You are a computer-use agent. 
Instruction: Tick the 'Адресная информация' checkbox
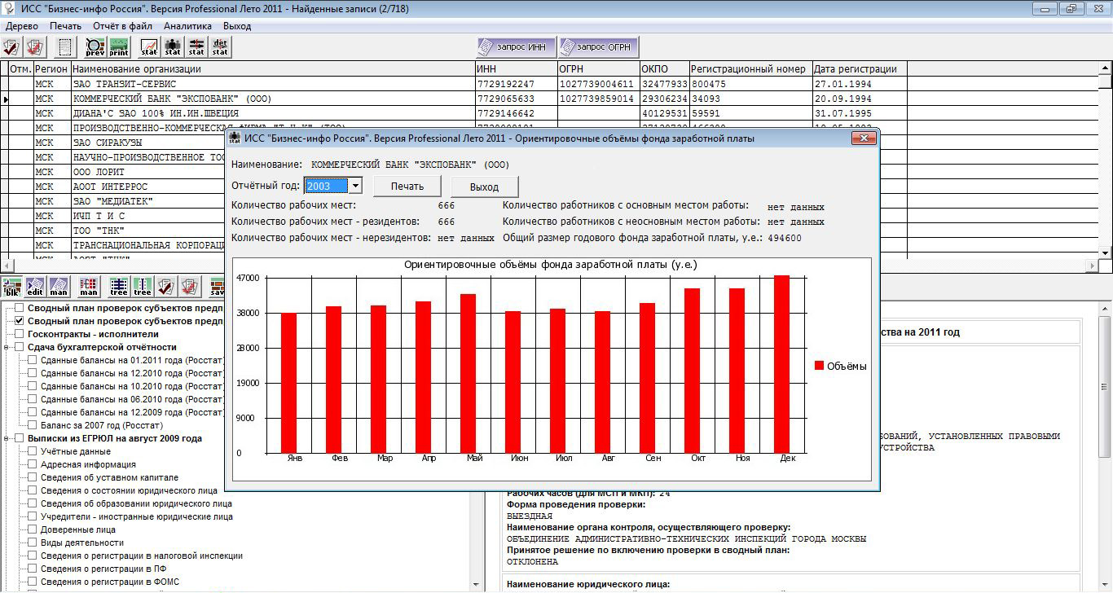point(33,464)
